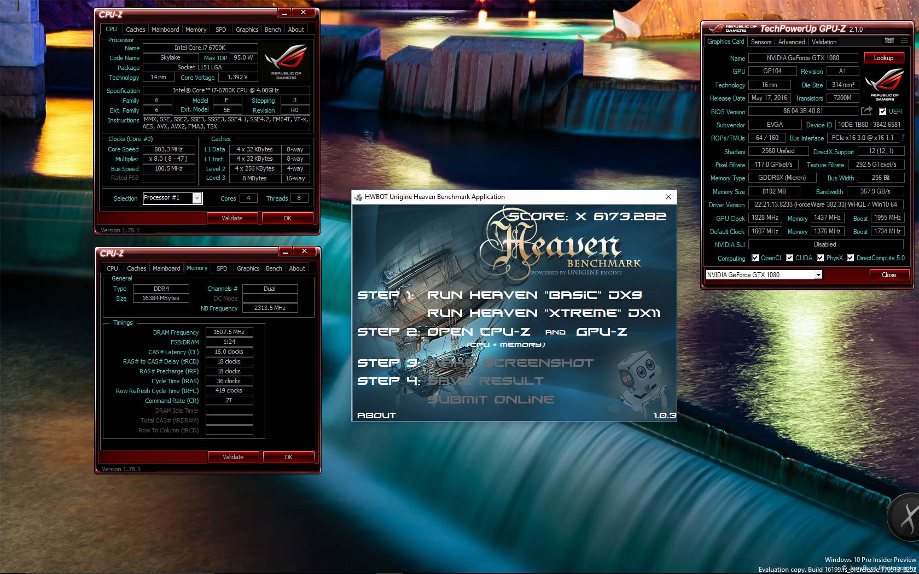Screen dimensions: 919x574
Task: Open SPD tab in upper CPU-Z window
Action: [x=221, y=30]
